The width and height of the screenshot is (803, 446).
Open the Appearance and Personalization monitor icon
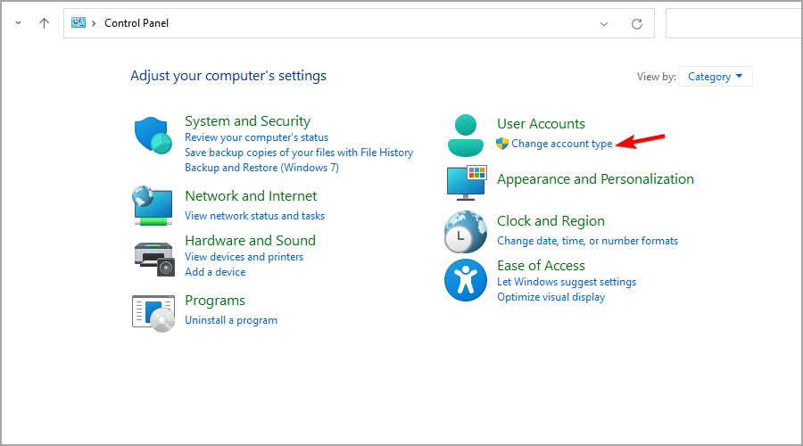tap(467, 183)
